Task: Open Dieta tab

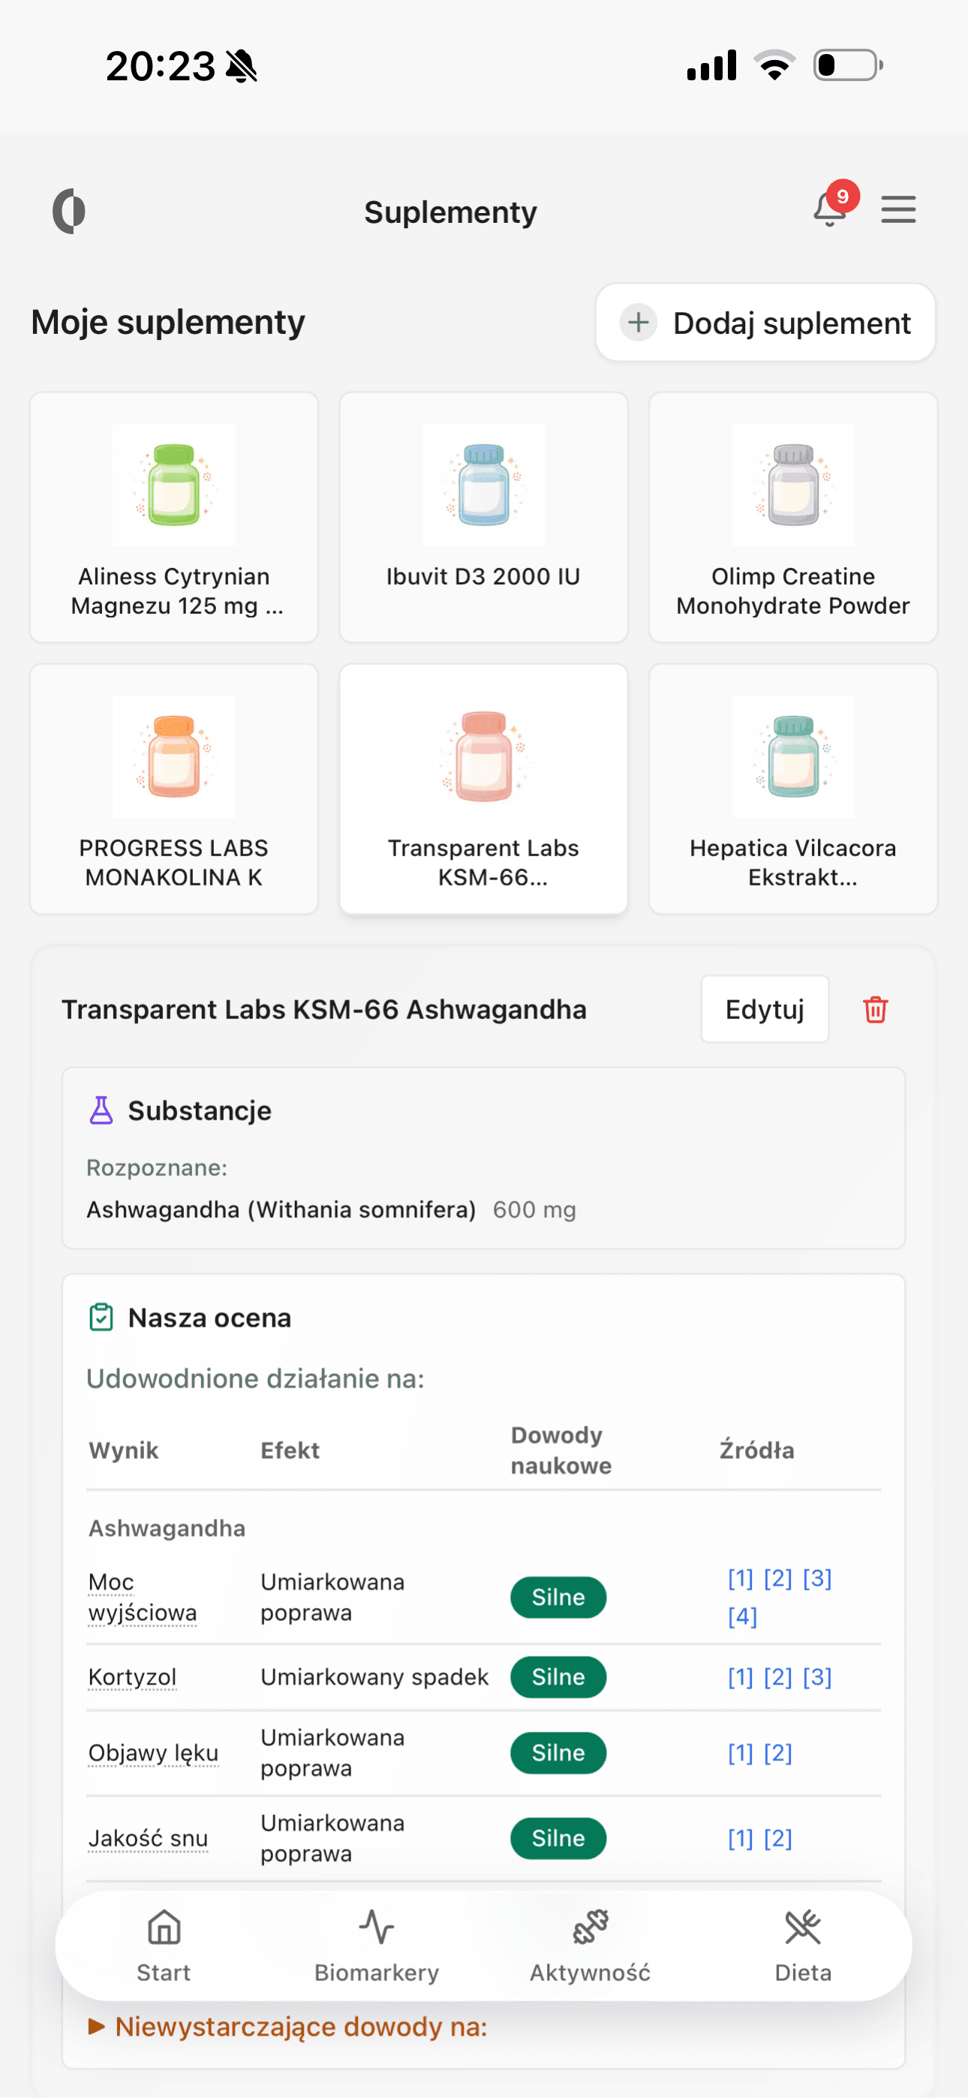Action: (x=803, y=1945)
